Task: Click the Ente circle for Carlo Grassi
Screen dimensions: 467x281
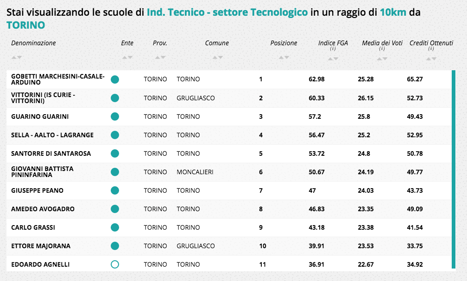Action: click(115, 227)
